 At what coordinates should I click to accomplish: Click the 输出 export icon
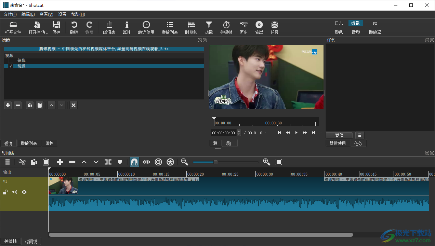point(259,28)
